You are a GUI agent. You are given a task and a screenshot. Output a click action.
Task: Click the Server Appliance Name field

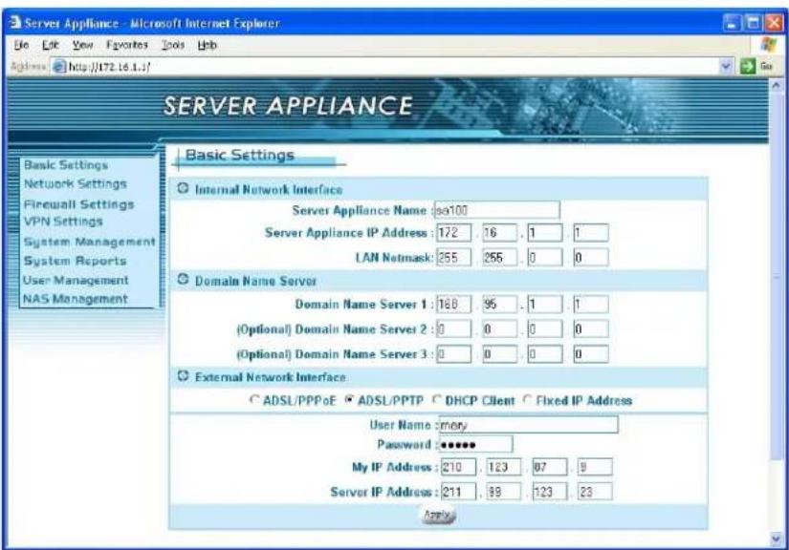click(497, 210)
